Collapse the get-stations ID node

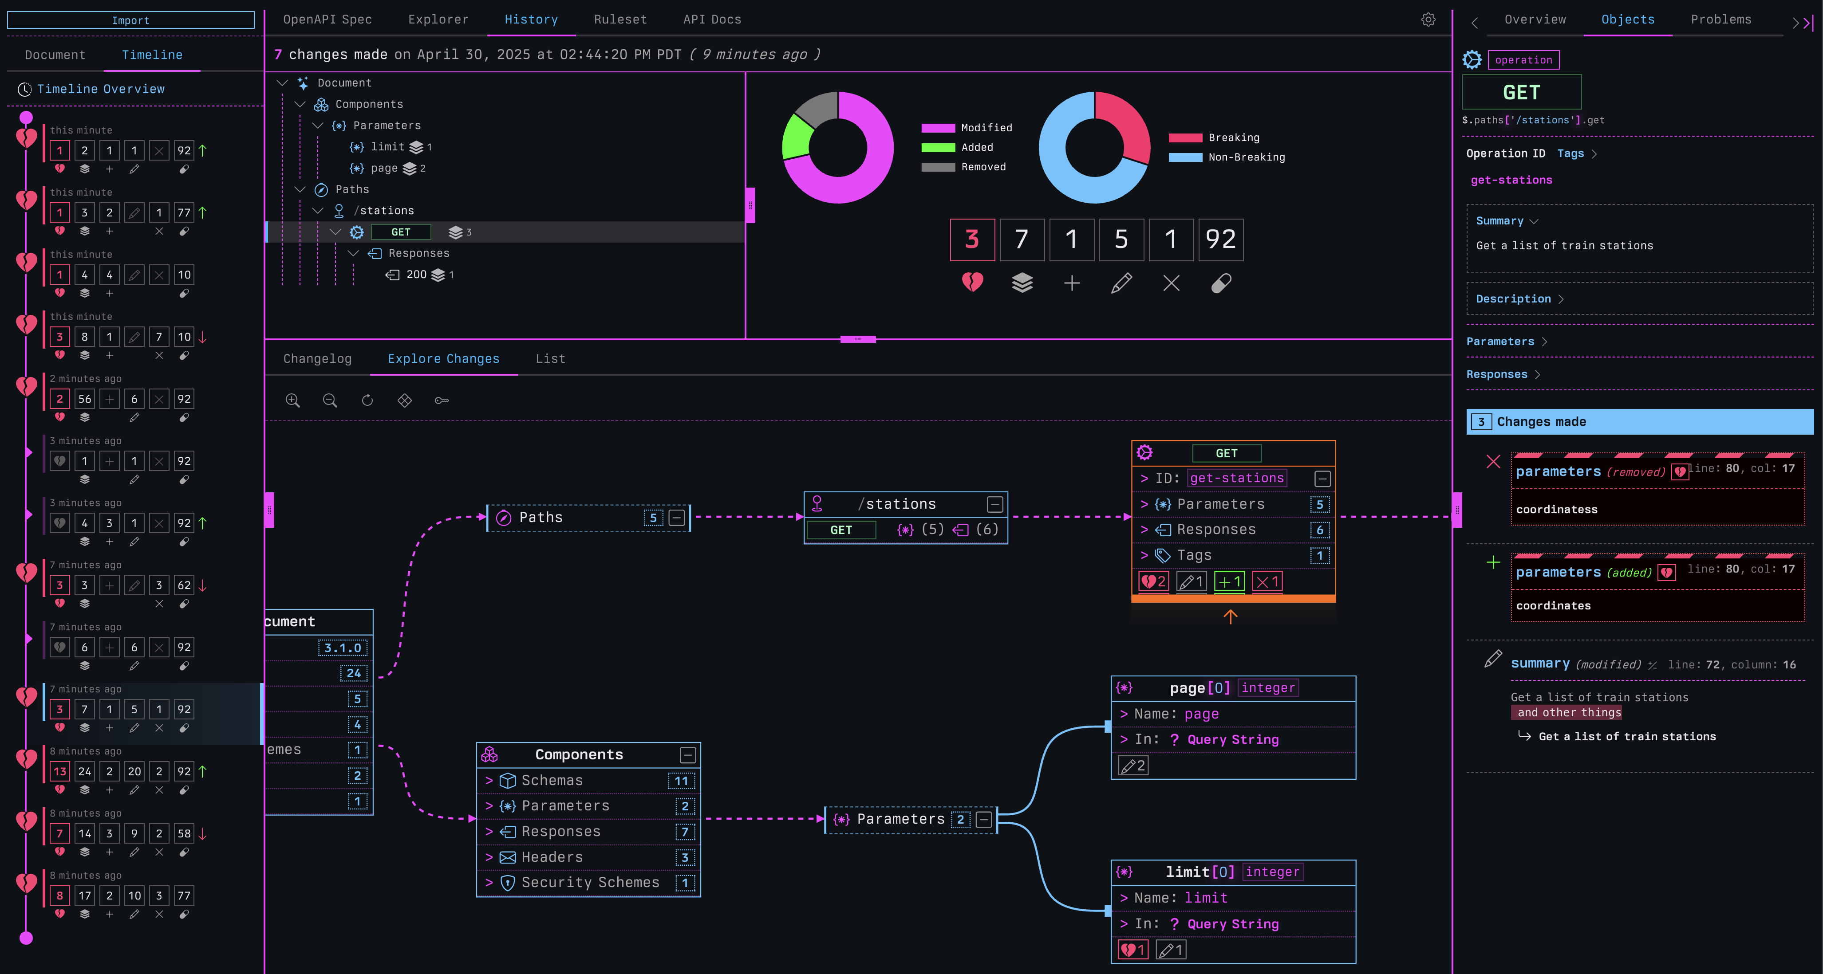[x=1322, y=479]
